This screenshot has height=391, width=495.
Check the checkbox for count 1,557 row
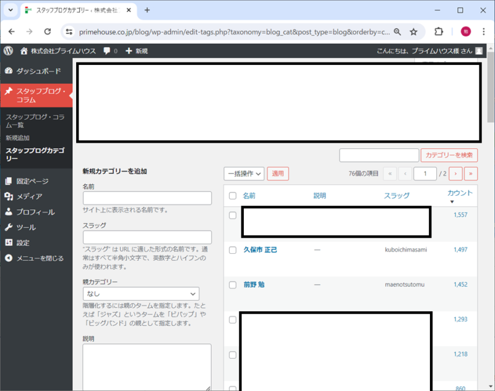tap(233, 216)
